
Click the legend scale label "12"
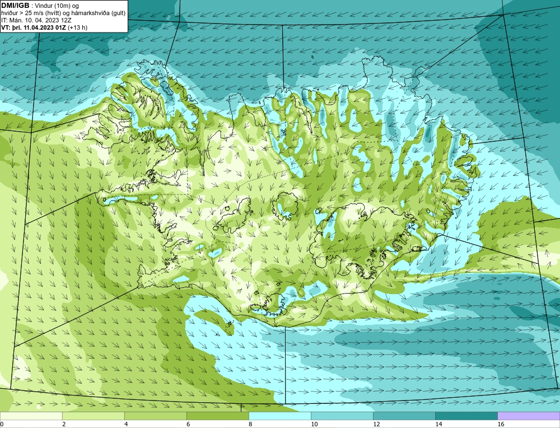376,424
